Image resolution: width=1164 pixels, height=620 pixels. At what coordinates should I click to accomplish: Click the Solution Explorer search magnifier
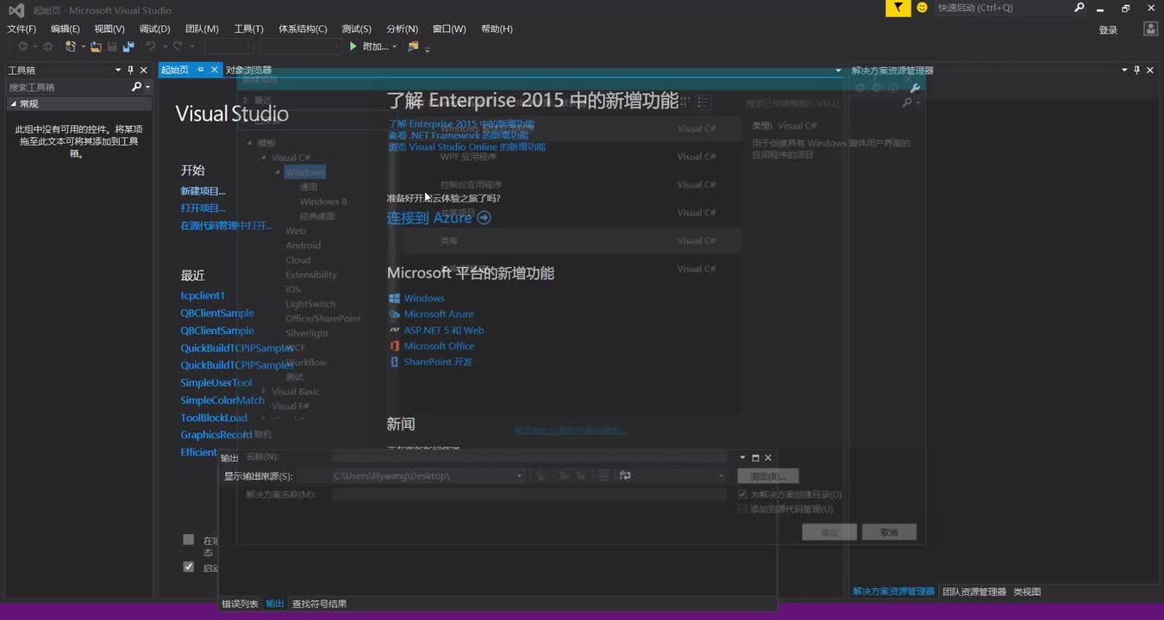click(x=907, y=102)
